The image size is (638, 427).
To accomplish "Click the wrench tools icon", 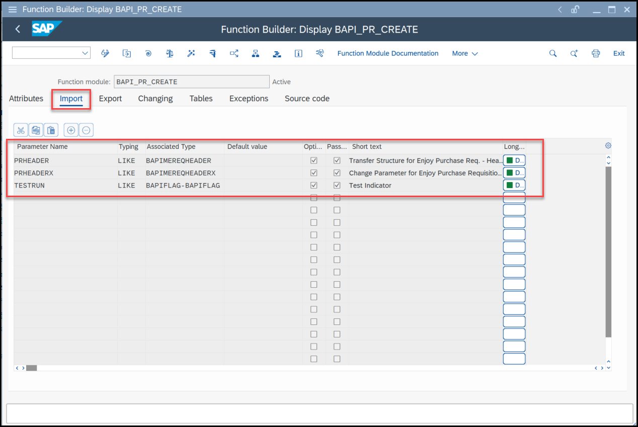I will [x=320, y=53].
